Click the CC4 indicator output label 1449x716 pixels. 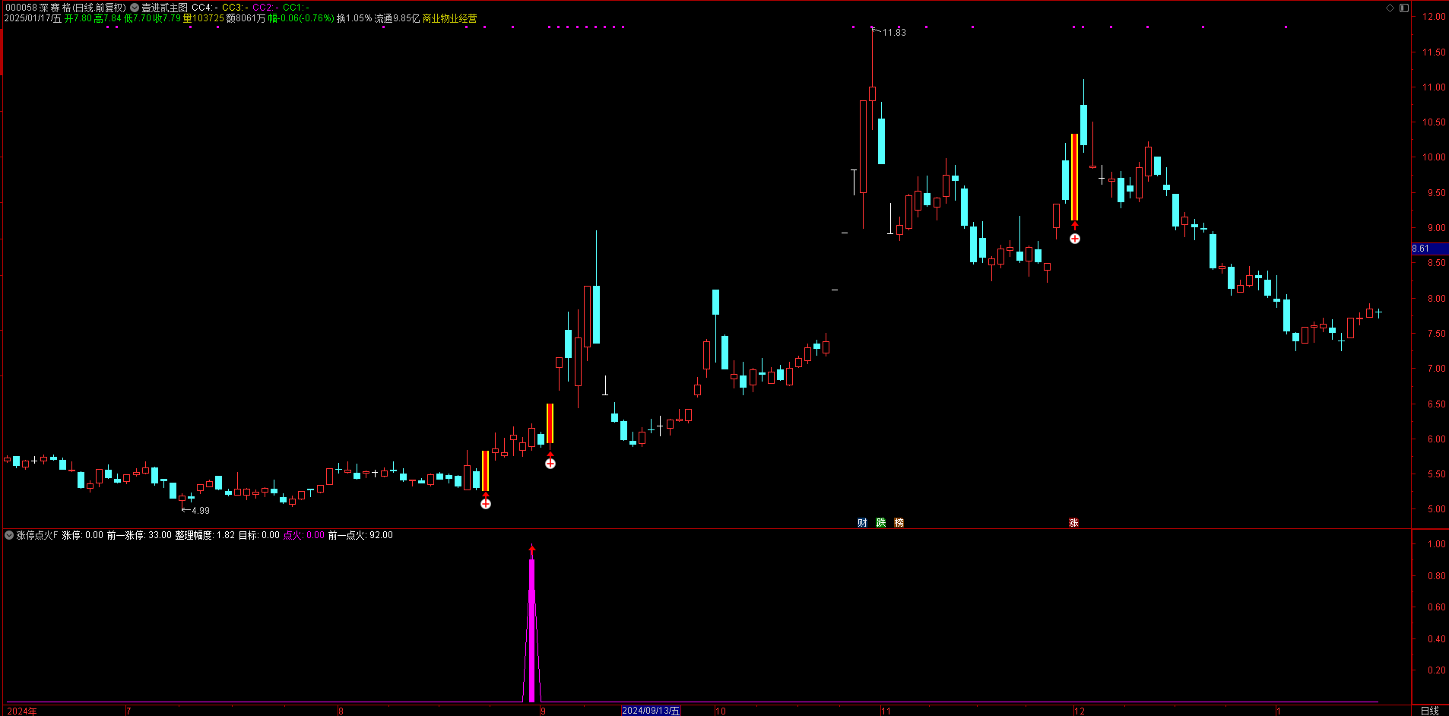pos(205,8)
